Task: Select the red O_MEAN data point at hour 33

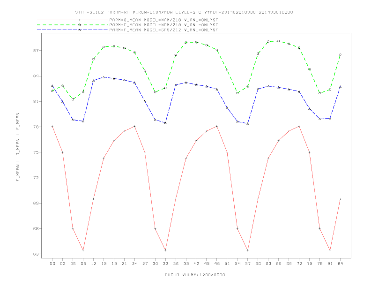Action: point(165,250)
